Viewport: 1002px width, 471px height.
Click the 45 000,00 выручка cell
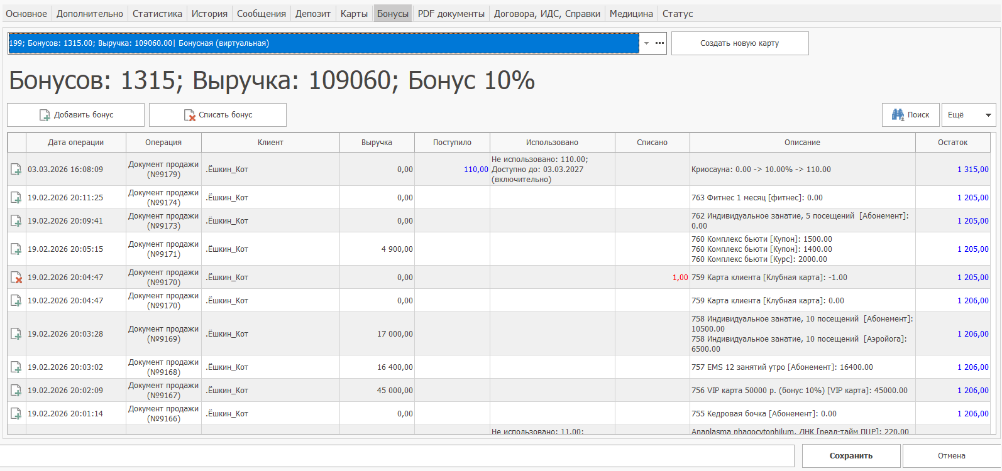(377, 391)
